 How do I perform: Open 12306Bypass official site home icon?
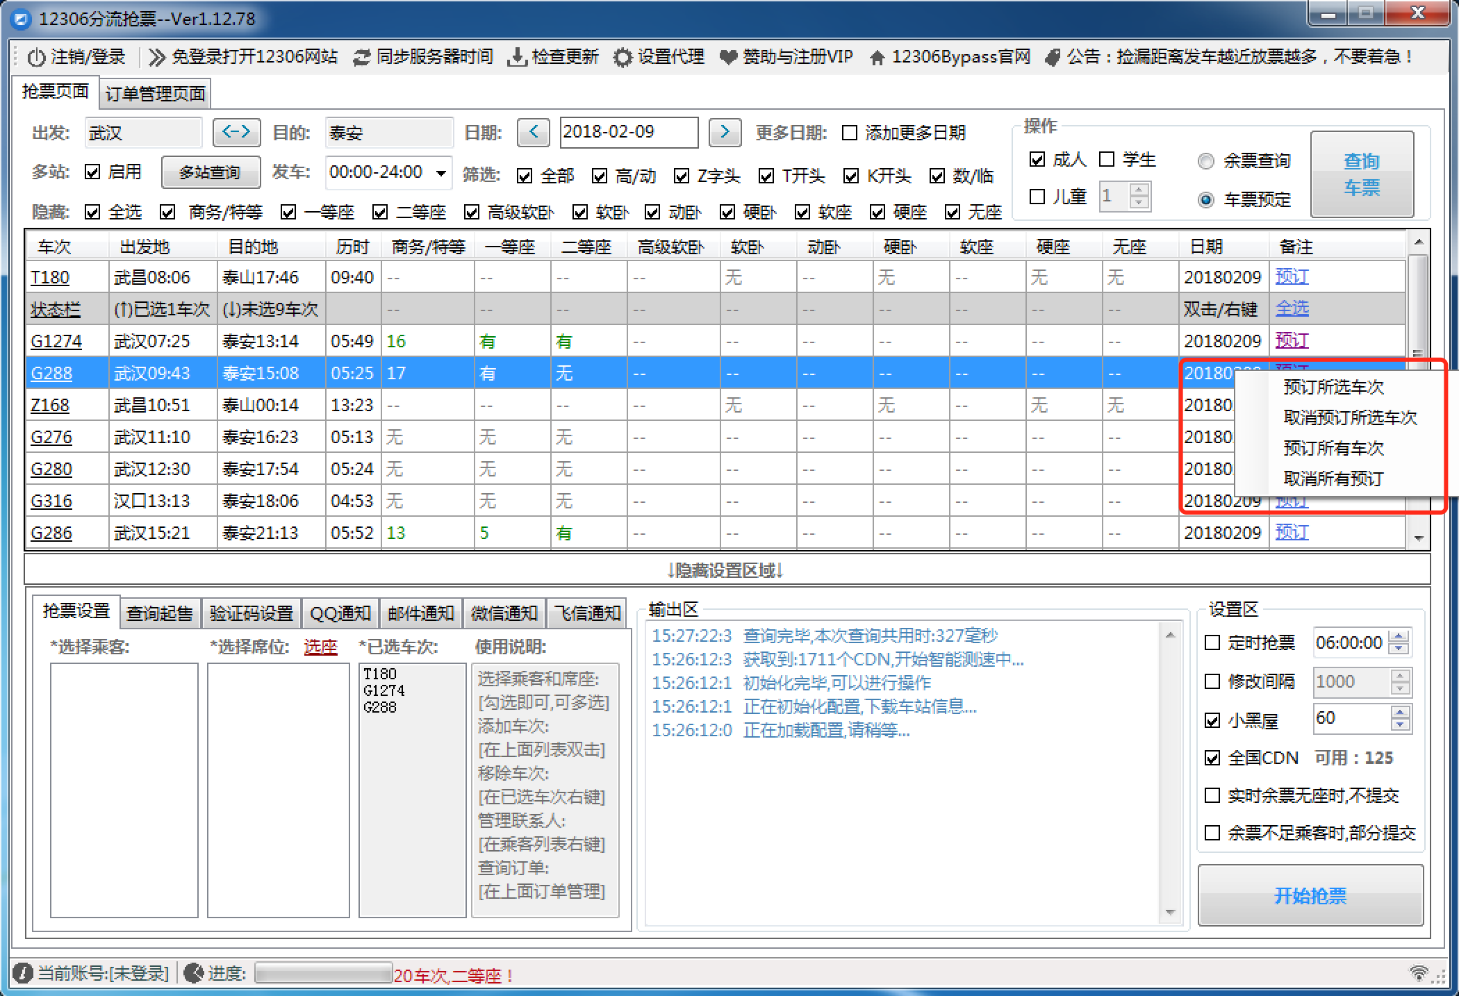coord(877,58)
